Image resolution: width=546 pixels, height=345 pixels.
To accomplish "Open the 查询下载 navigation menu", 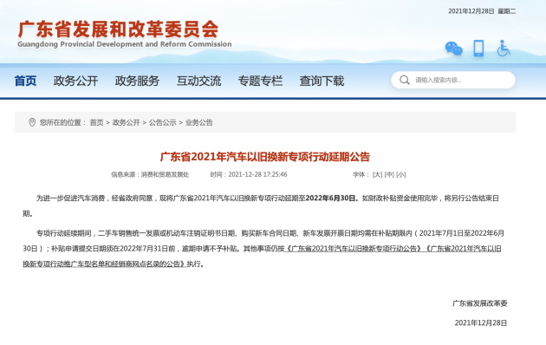I will point(322,81).
